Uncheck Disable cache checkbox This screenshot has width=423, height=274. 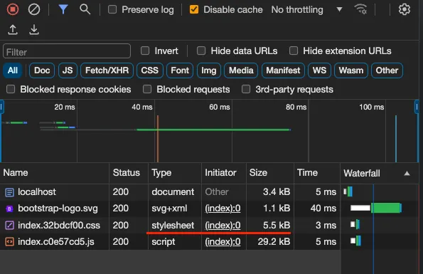point(194,9)
